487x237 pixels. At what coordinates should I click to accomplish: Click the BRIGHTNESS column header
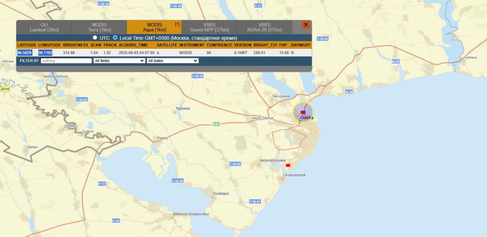coord(75,45)
